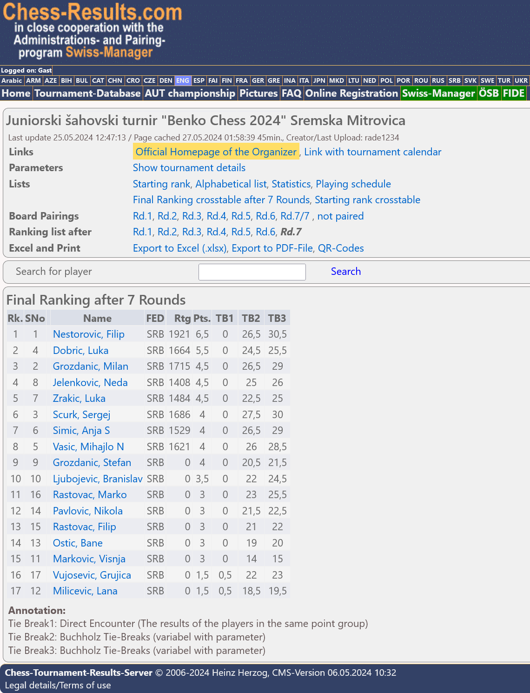Click Show tournament details
This screenshot has height=693, width=530.
(189, 167)
